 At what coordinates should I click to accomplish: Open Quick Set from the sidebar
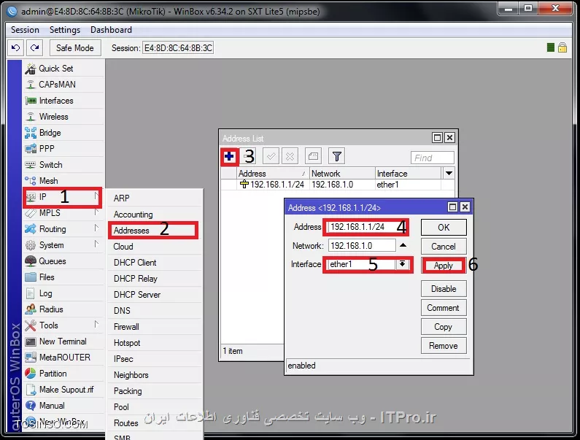(x=63, y=69)
